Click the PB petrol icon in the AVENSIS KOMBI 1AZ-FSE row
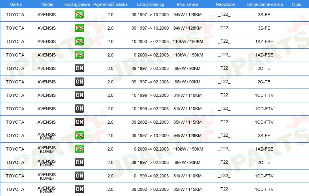The width and height of the screenshot is (309, 196). [79, 149]
